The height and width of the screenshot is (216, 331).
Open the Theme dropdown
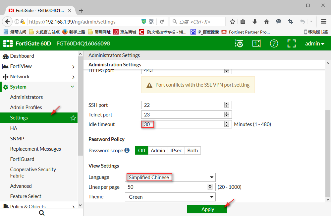170,197
